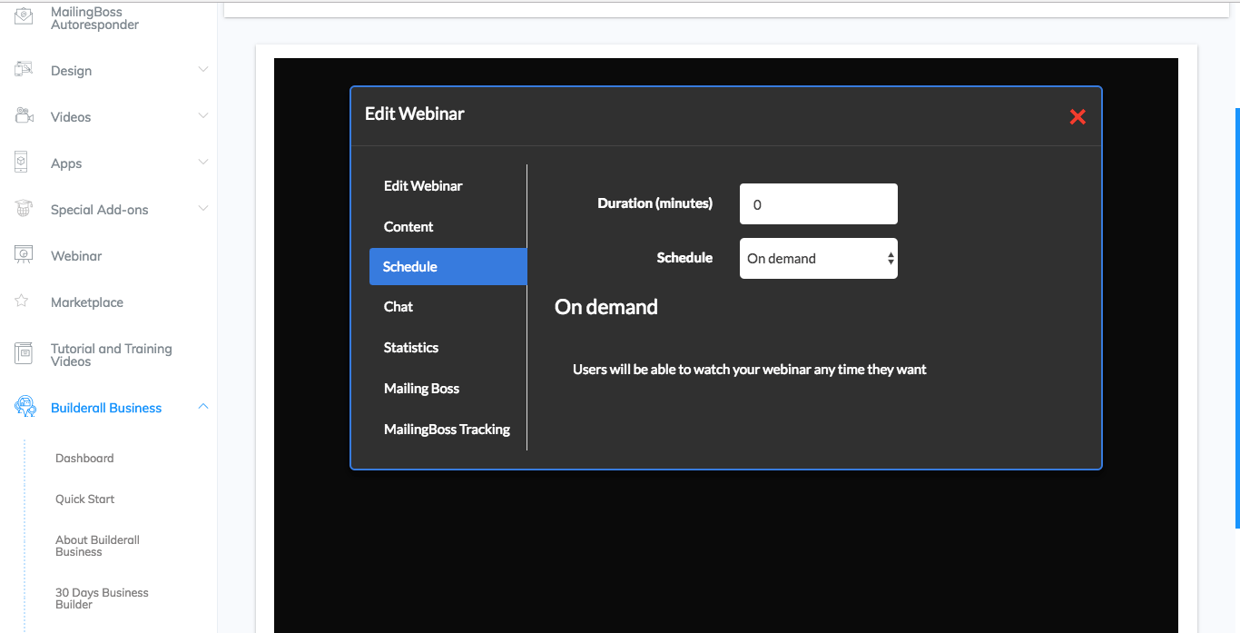
Task: Click the Special Add-ons graduation cap icon
Action: 24,208
